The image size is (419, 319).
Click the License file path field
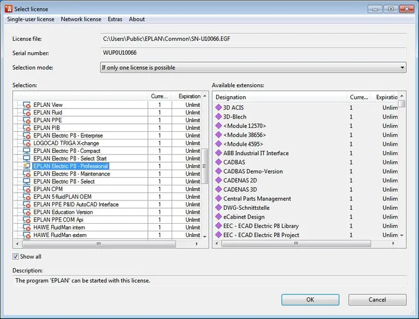pos(253,39)
